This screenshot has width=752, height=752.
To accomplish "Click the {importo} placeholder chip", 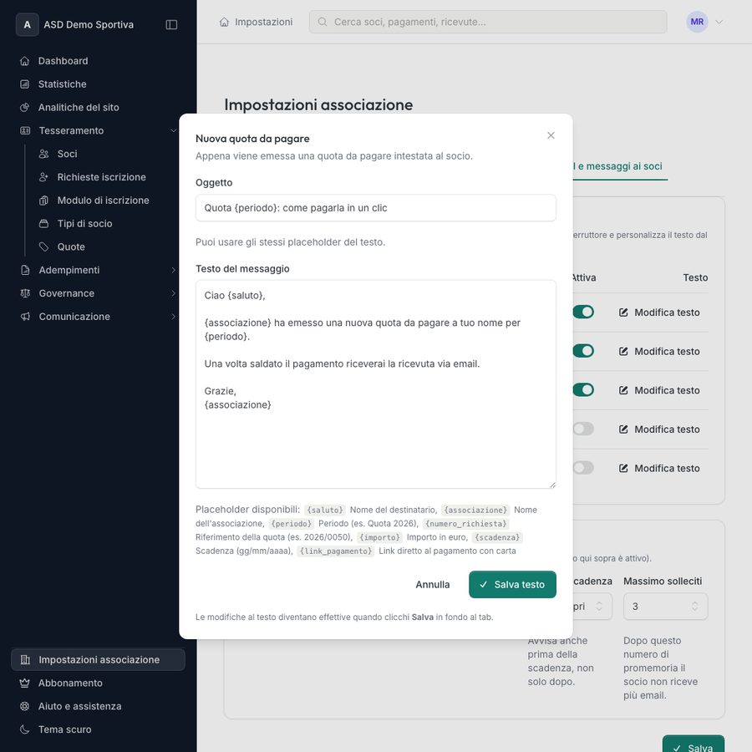I will pos(379,537).
